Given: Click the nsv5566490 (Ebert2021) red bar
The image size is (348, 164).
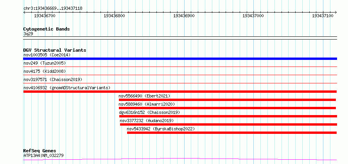Looking at the screenshot, I should [x=227, y=100].
